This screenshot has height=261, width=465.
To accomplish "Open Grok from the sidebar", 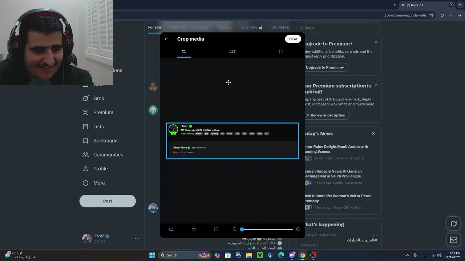I will pos(94,98).
